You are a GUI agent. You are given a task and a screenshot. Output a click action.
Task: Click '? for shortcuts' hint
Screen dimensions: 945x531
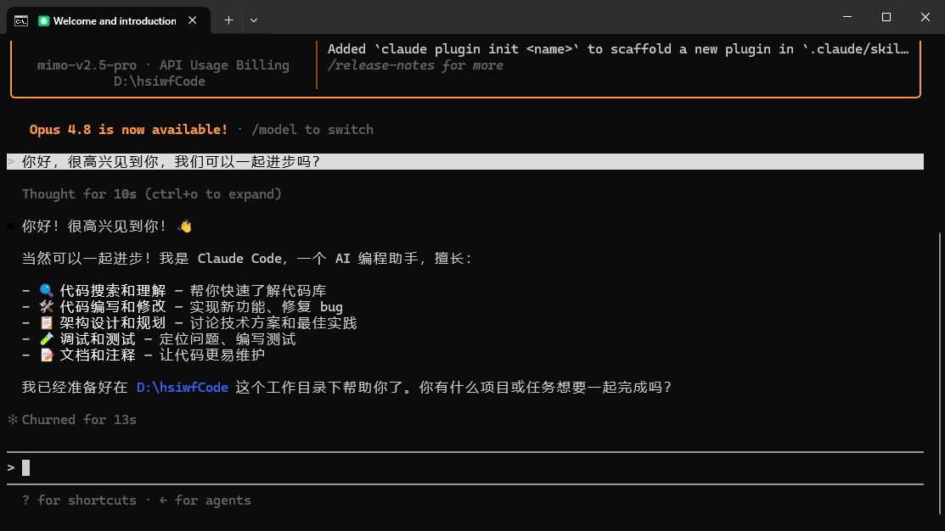pos(79,500)
